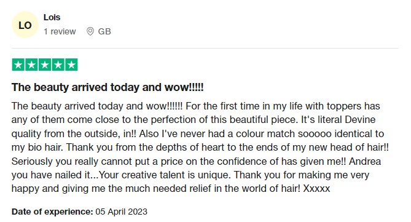
Task: Click the word 'Devine' in the review
Action: (x=360, y=120)
